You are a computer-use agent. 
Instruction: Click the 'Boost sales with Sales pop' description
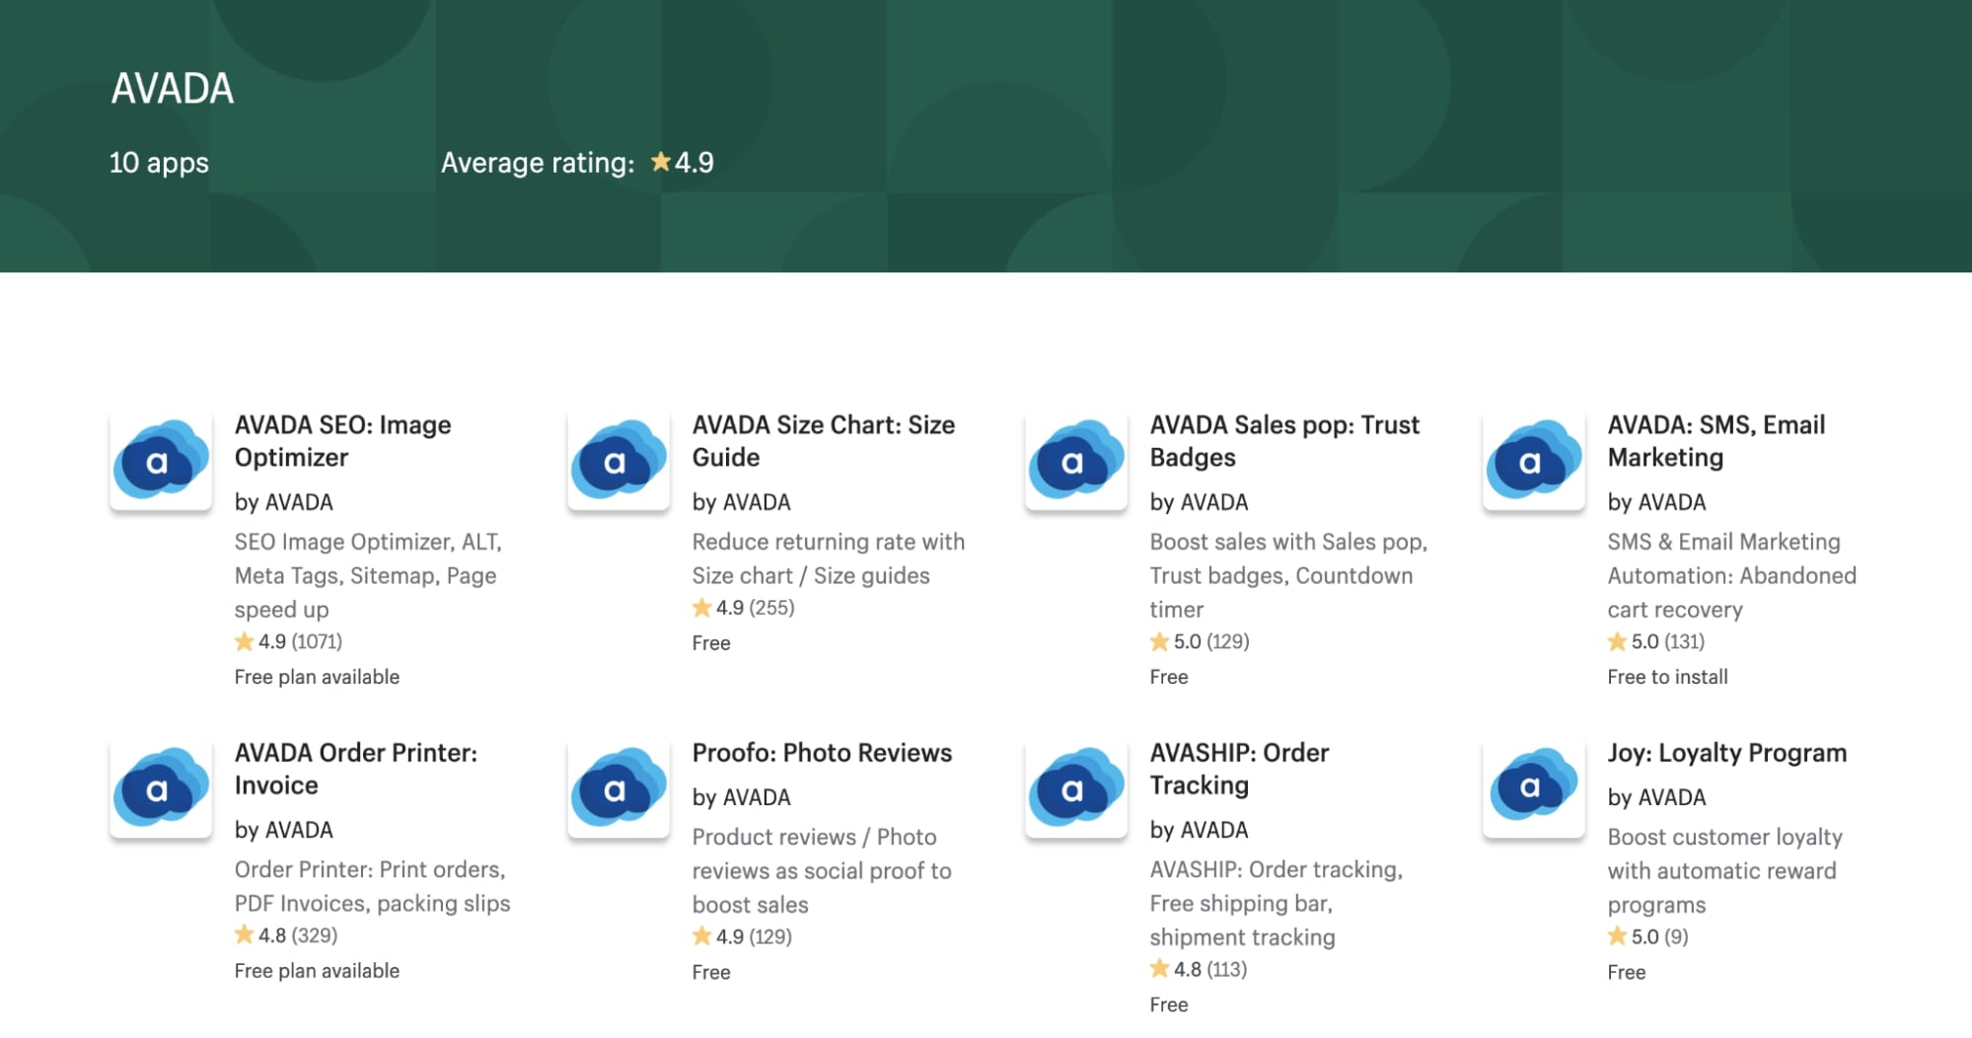(1288, 575)
